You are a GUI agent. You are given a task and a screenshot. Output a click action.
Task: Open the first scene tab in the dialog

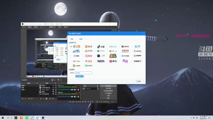coord(72,39)
